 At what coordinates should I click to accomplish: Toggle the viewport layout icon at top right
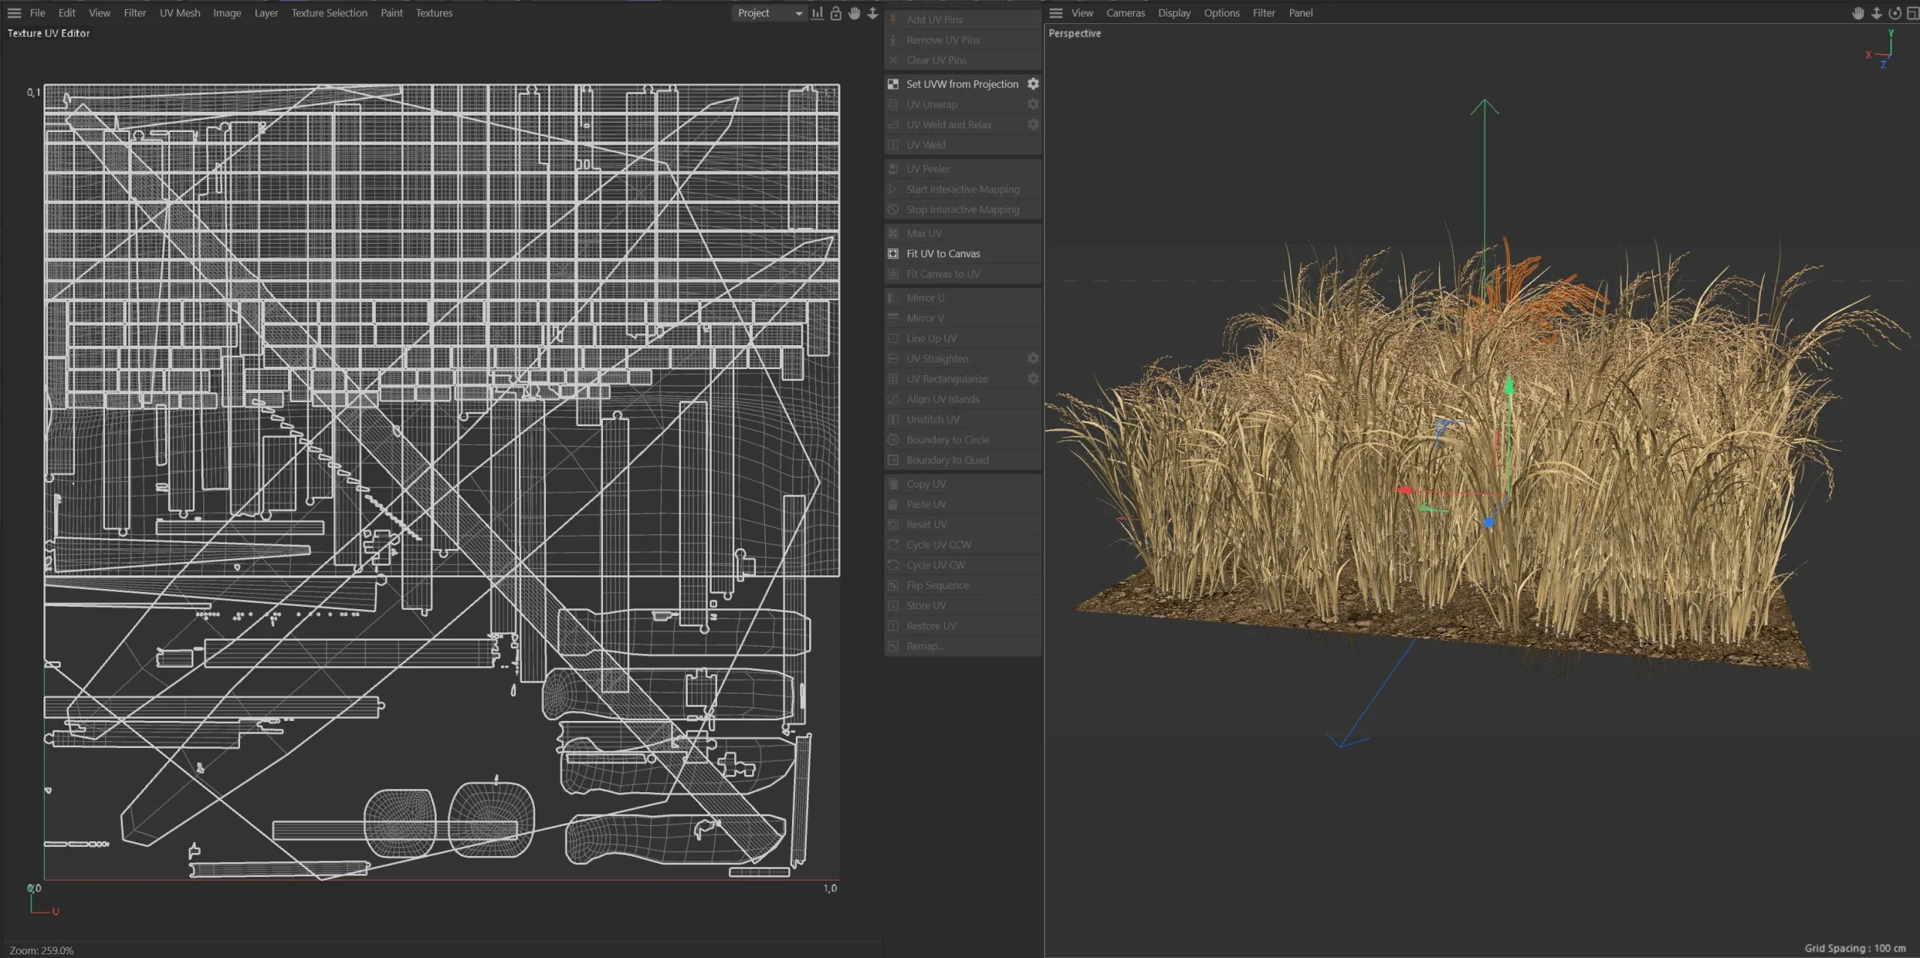1914,13
